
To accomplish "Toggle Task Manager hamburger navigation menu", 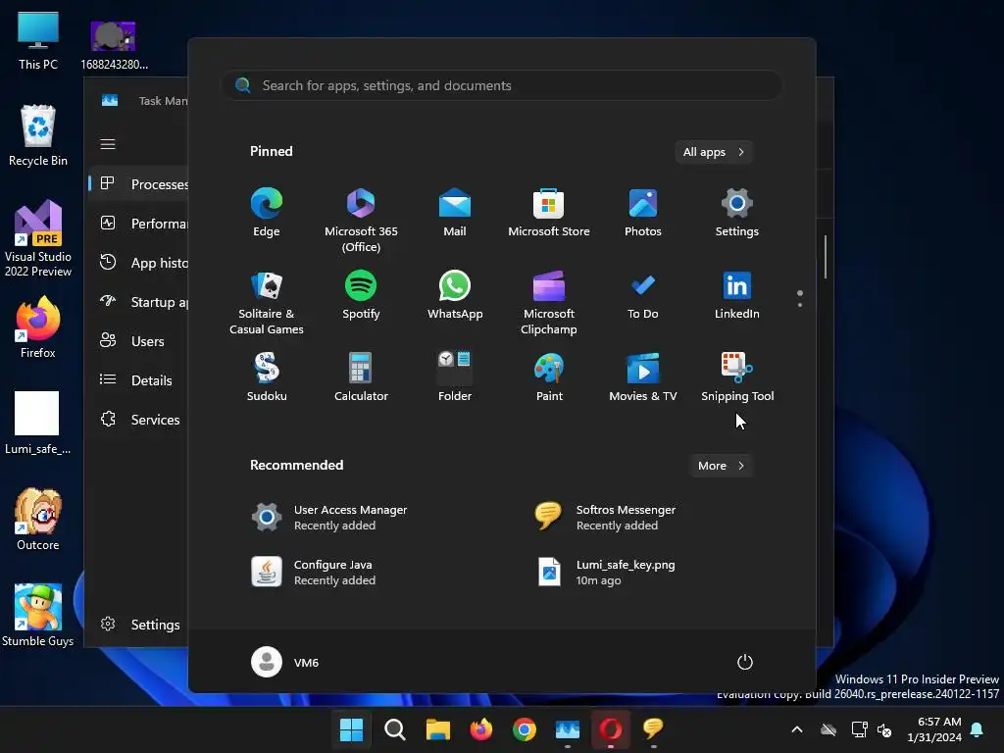I will coord(108,144).
